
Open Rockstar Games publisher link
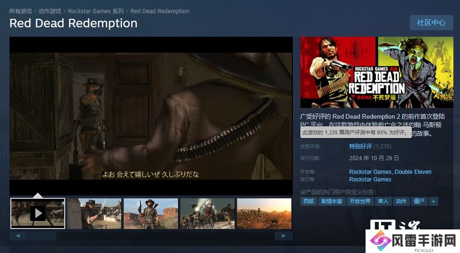[370, 180]
